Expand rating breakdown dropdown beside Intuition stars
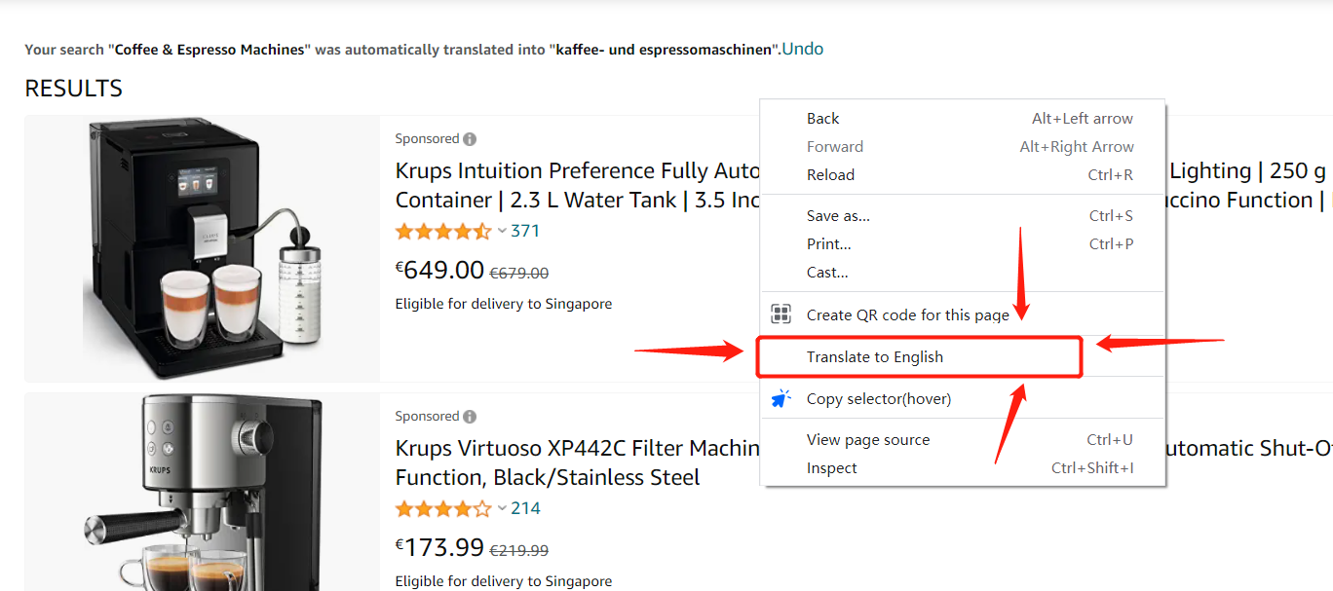 click(501, 232)
